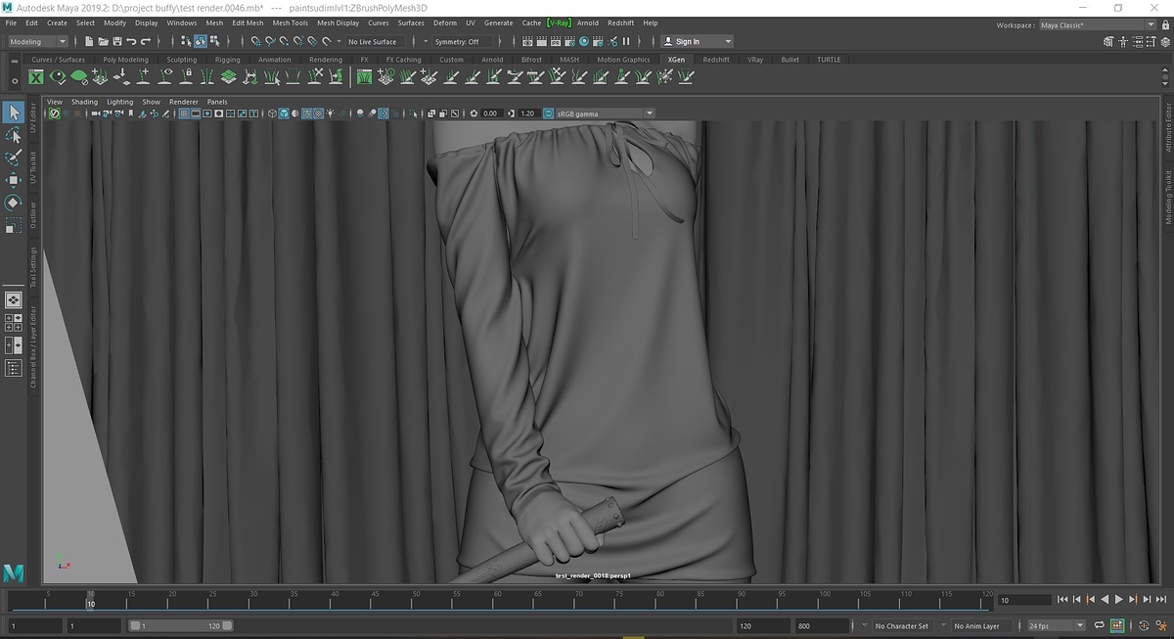Save the scene using the floppy disk icon
This screenshot has width=1174, height=639.
(x=117, y=41)
